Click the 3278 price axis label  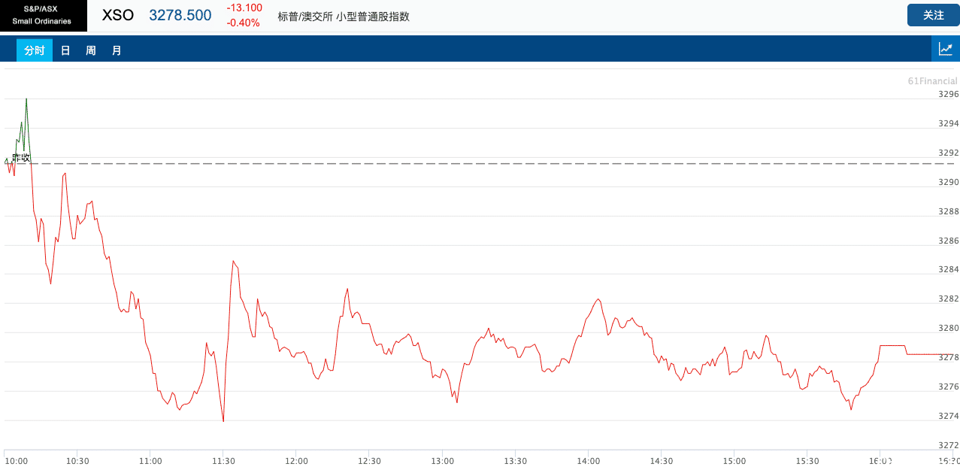tap(949, 357)
